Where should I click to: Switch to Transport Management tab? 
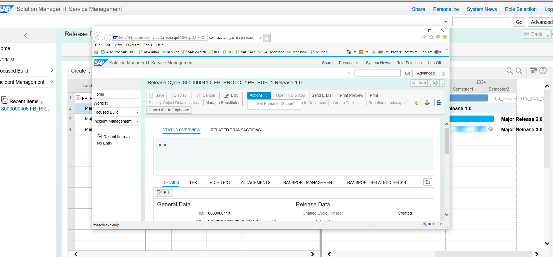coord(308,182)
